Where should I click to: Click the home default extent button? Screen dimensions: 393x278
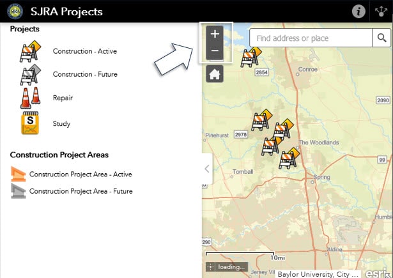[x=215, y=74]
